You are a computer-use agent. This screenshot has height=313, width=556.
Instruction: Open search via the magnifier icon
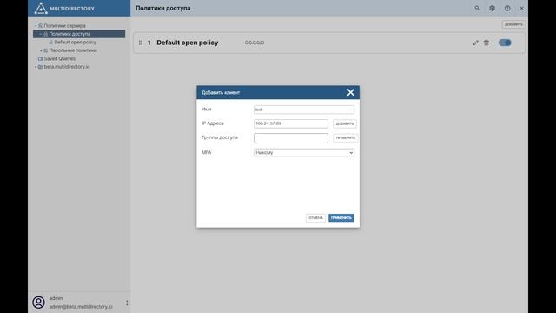tap(477, 8)
